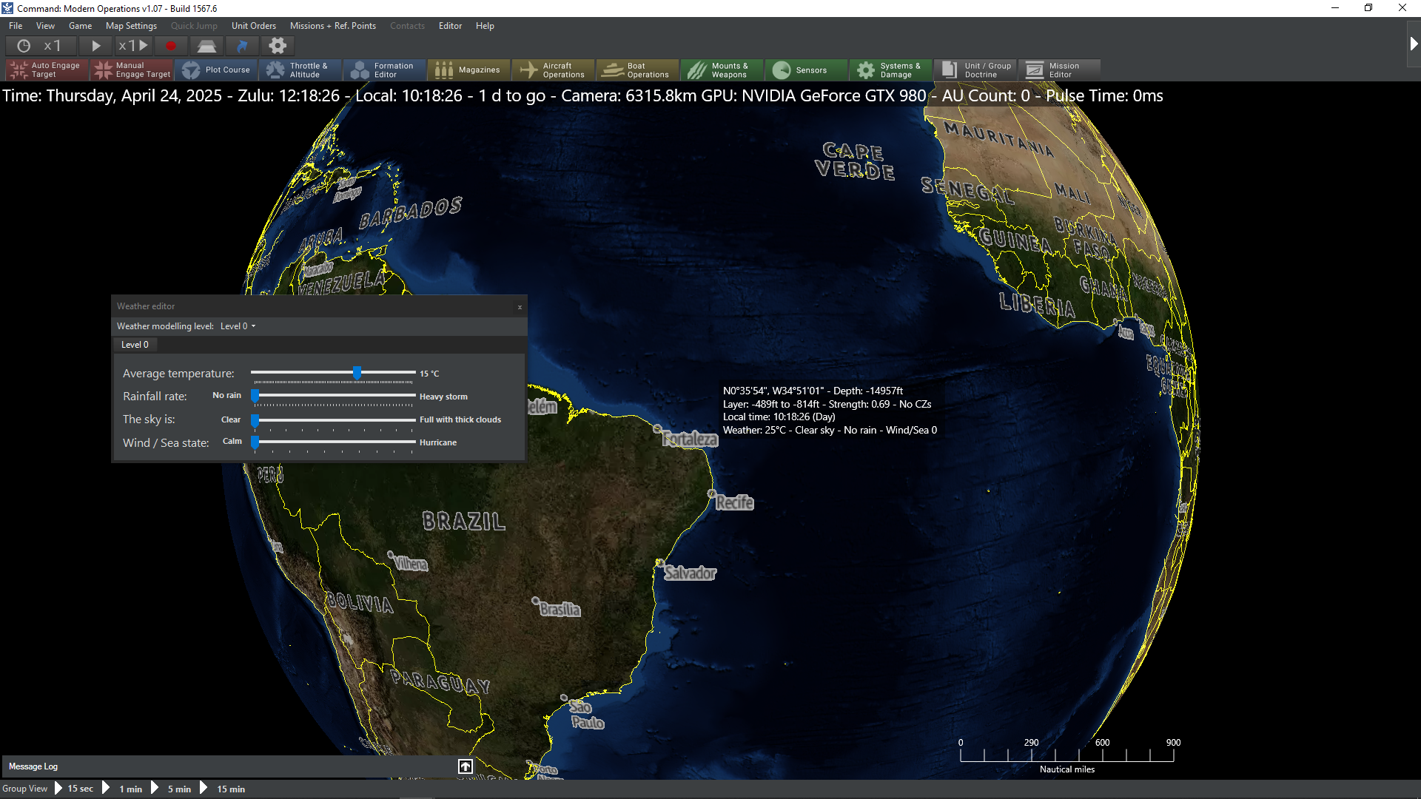Open Aircraft Operations window
This screenshot has height=799, width=1421.
[553, 70]
